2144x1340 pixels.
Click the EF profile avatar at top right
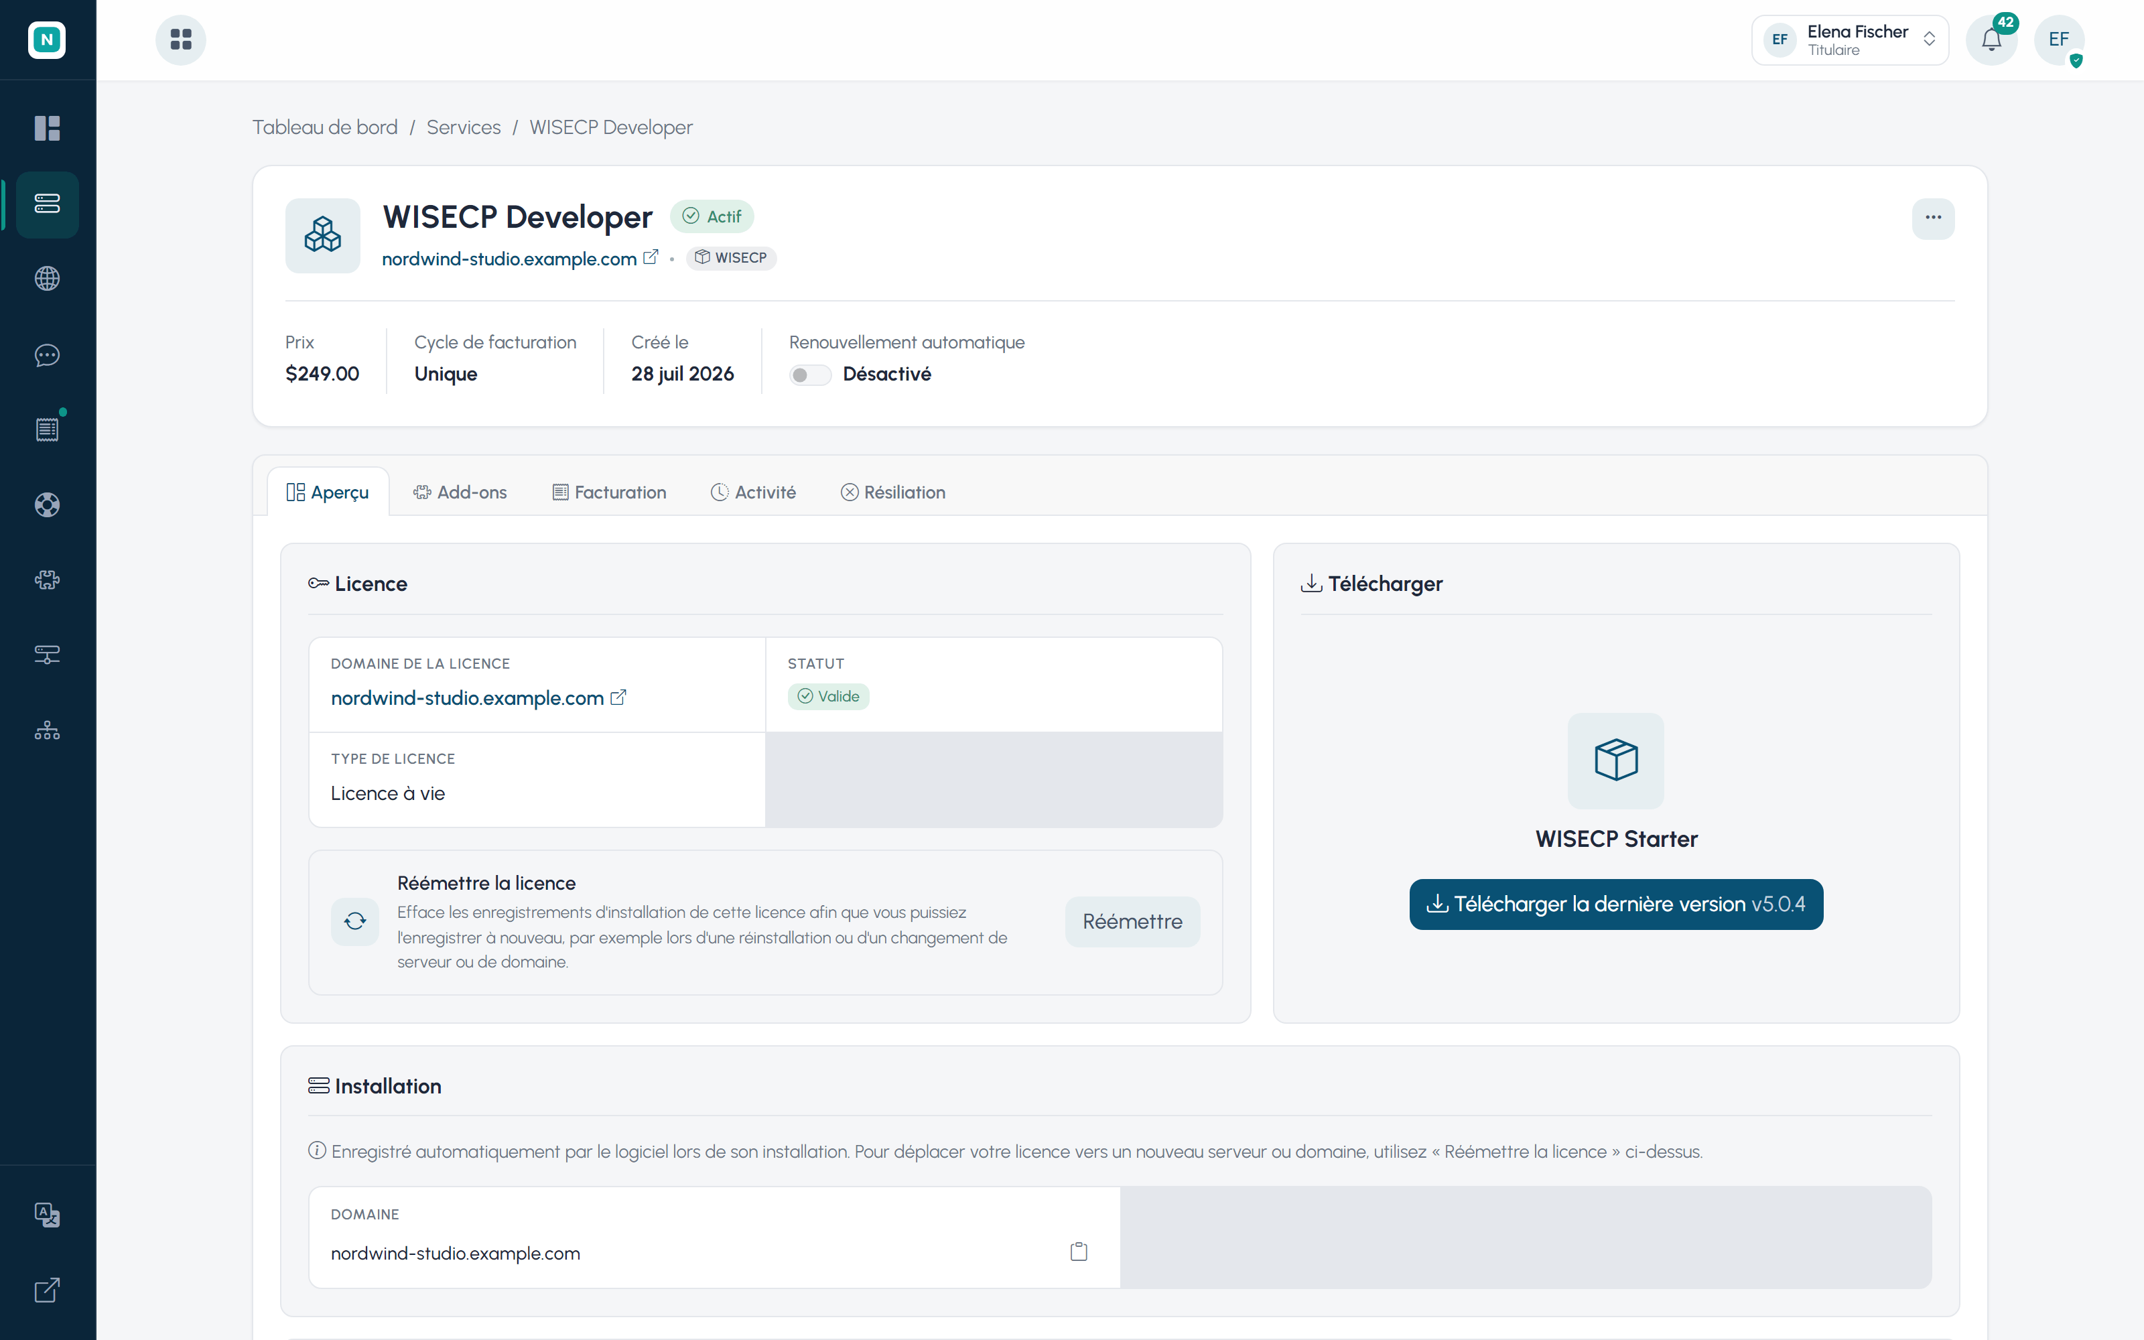pos(2059,40)
